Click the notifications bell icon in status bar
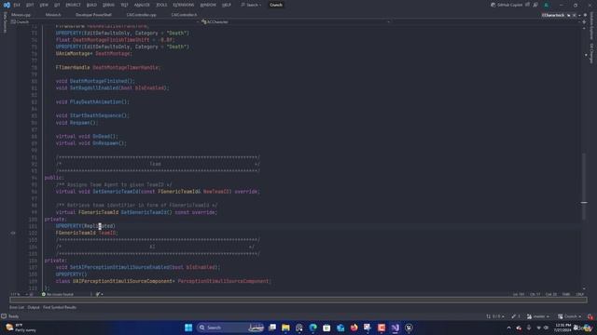Screen dimensions: 597x335 click(590, 316)
